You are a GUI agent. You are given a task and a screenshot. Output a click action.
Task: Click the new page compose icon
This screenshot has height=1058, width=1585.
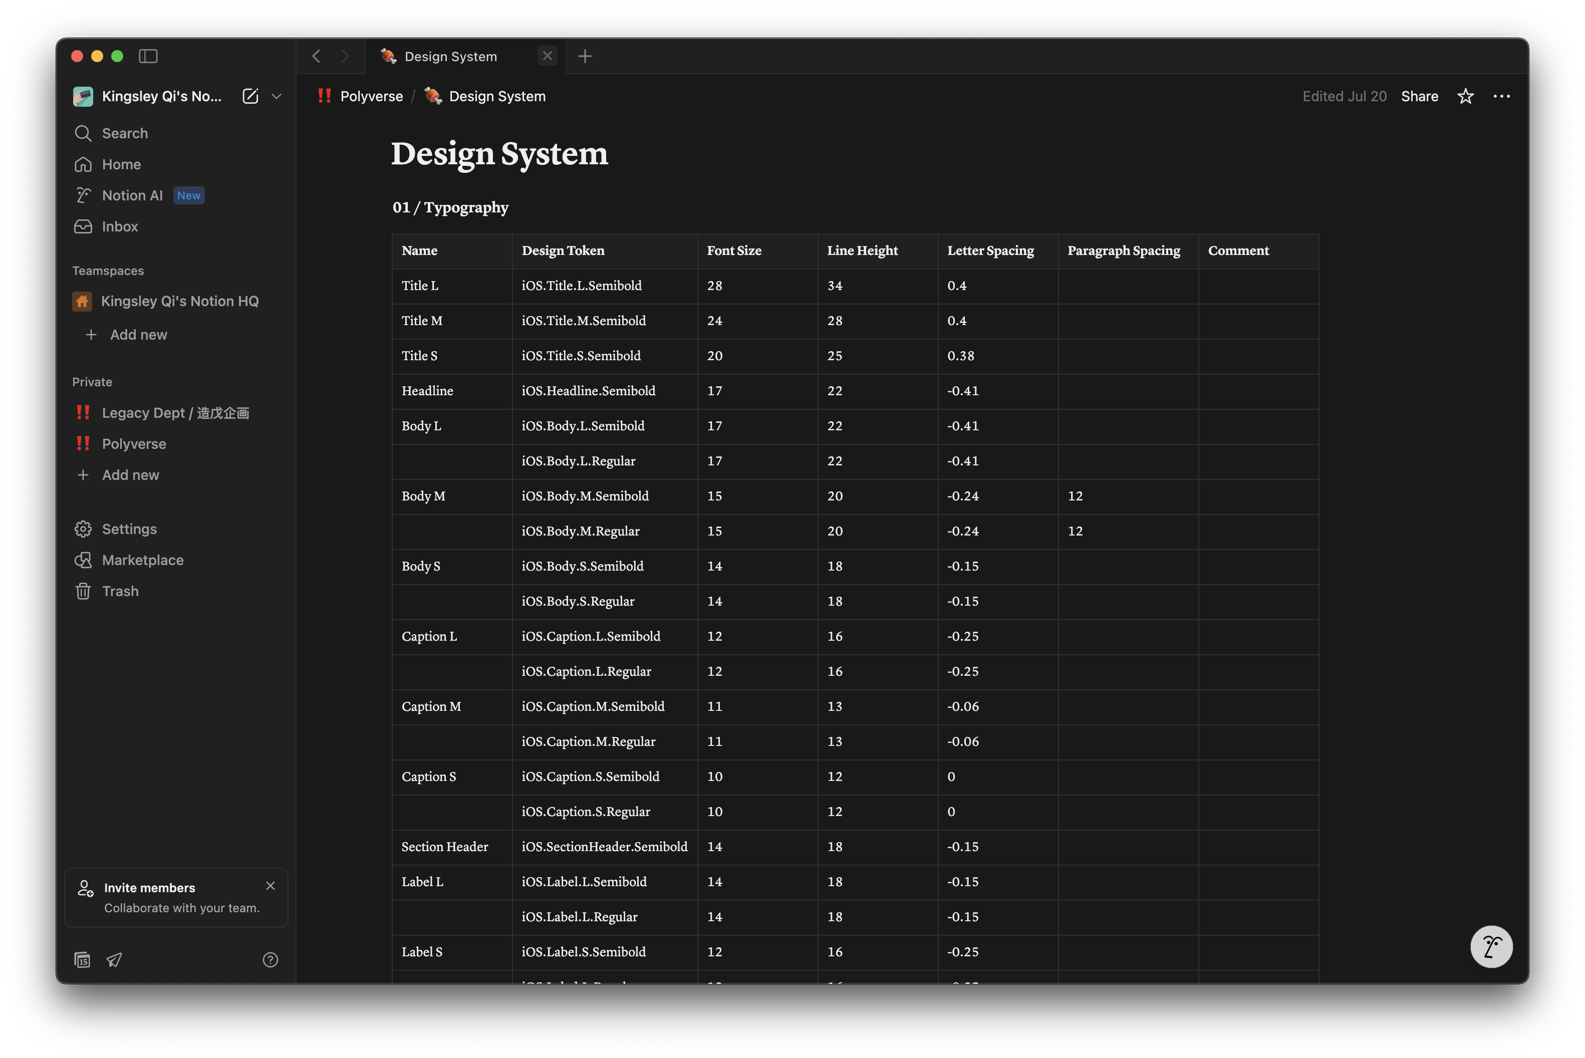click(250, 97)
